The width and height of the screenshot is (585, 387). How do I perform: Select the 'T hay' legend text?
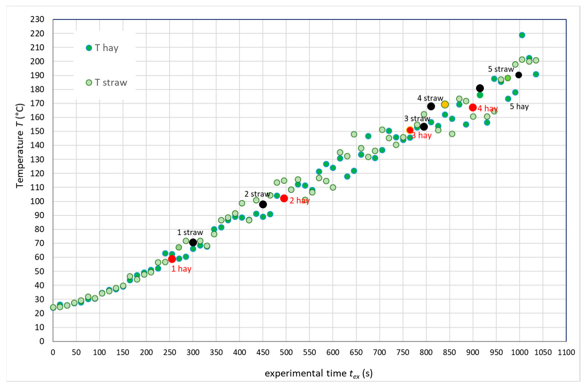[106, 48]
